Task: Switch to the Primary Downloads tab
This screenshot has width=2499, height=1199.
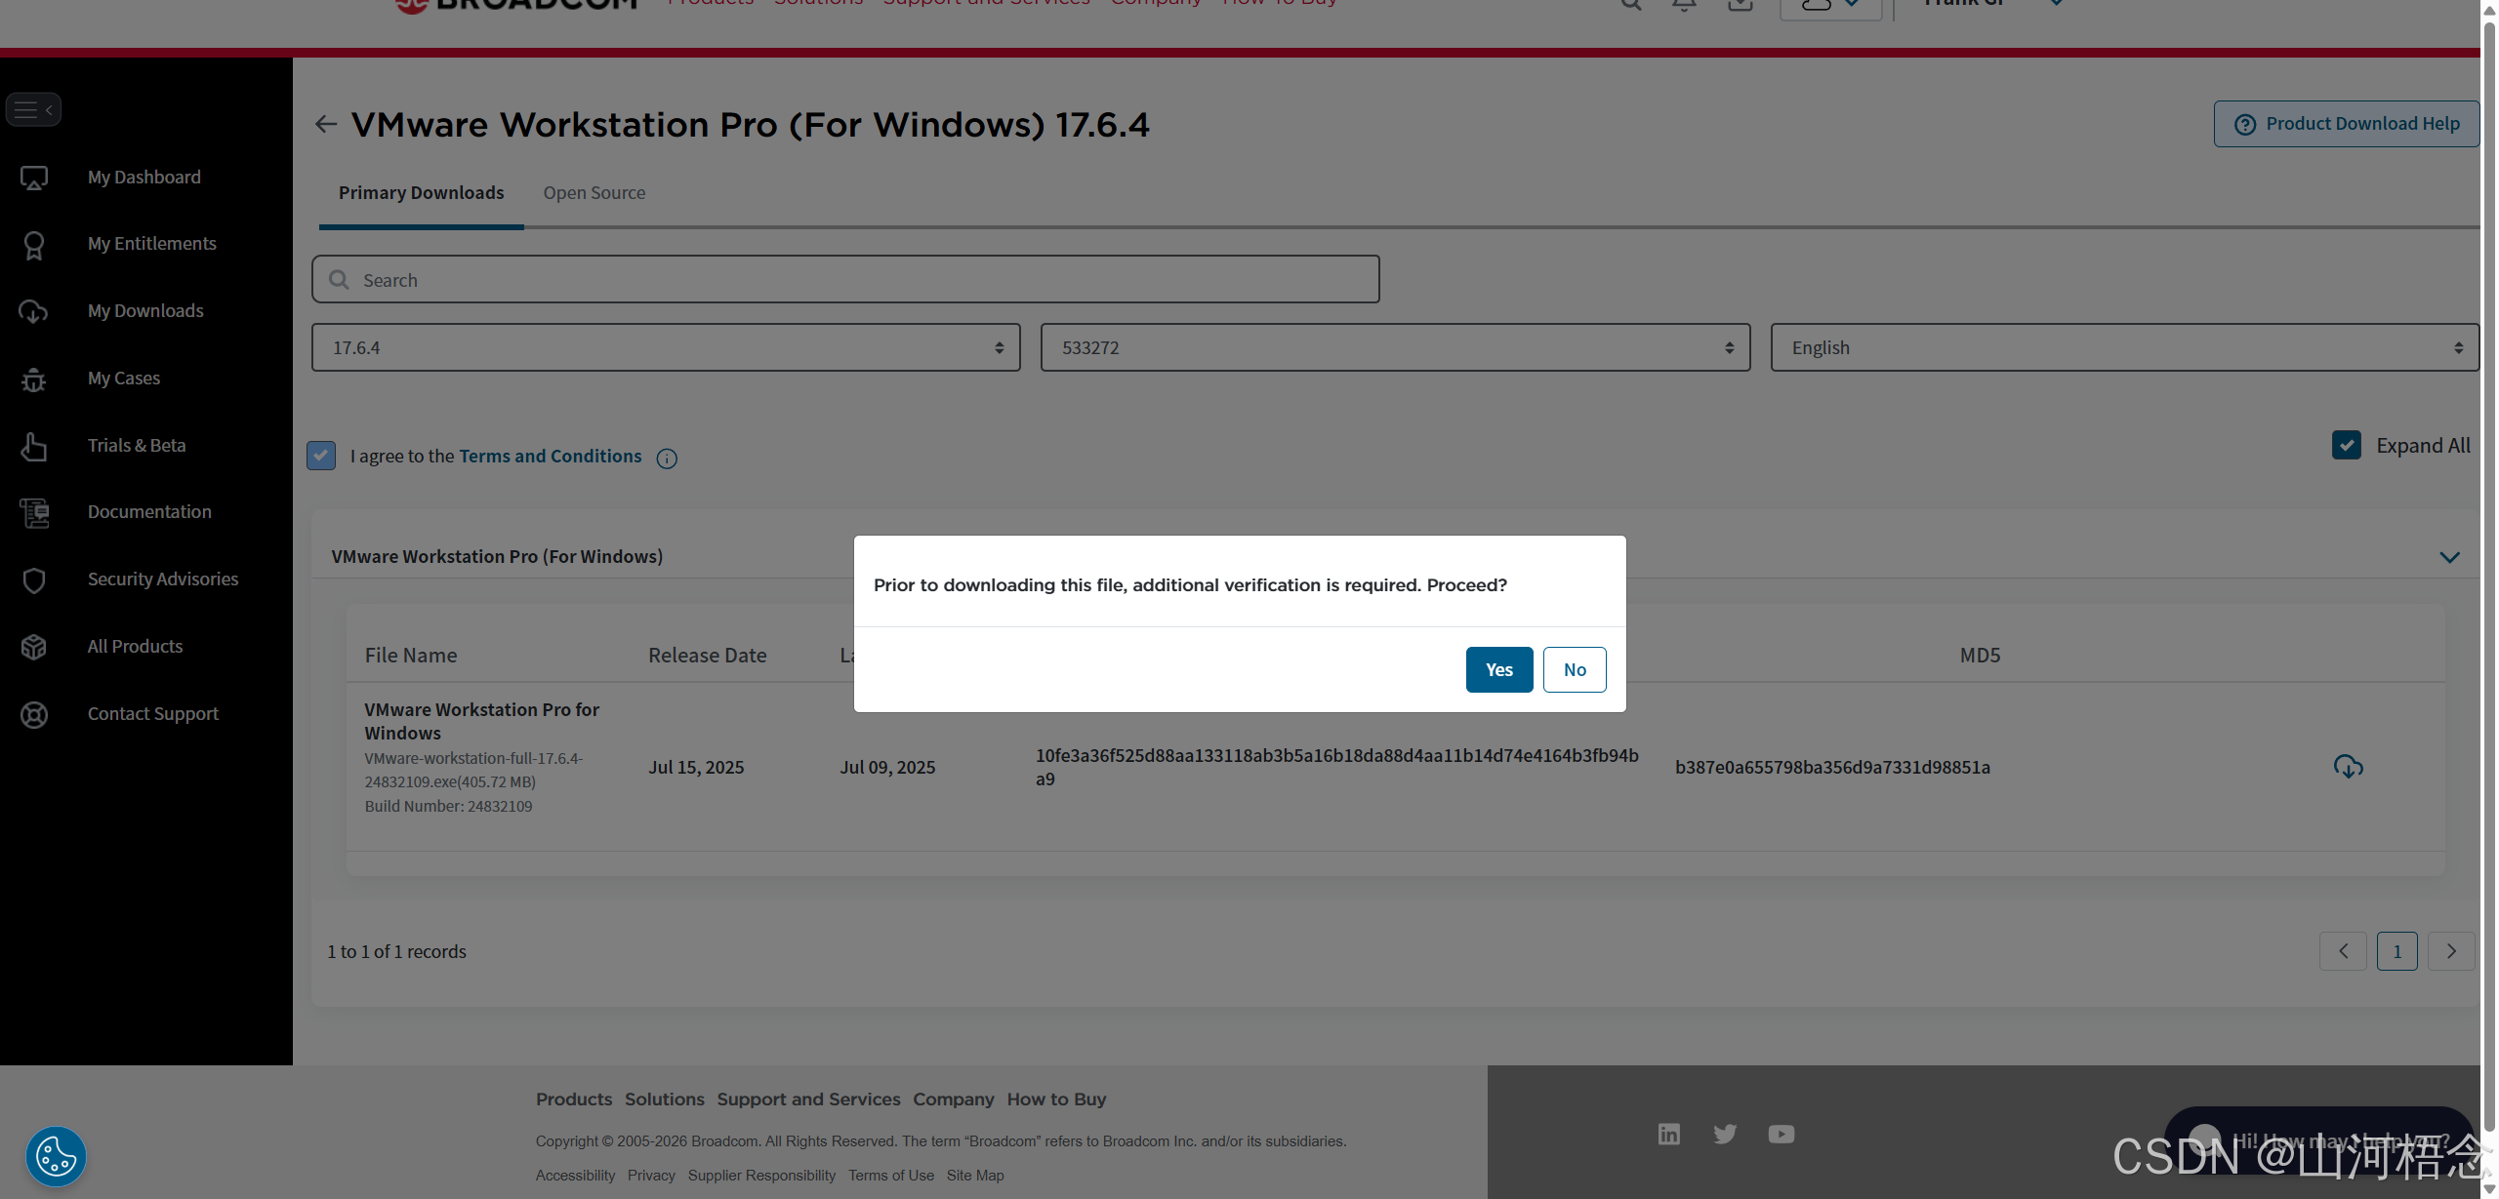Action: click(422, 193)
